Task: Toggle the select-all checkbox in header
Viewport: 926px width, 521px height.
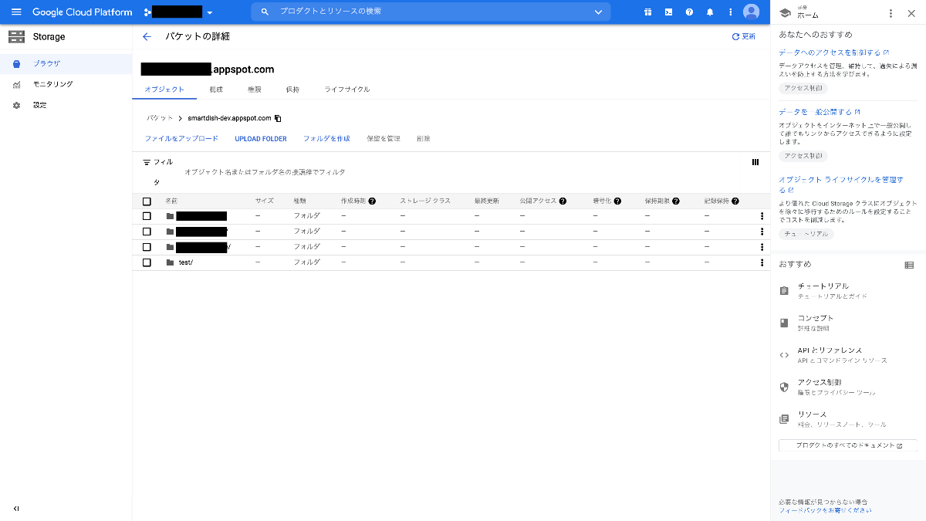Action: (x=147, y=201)
